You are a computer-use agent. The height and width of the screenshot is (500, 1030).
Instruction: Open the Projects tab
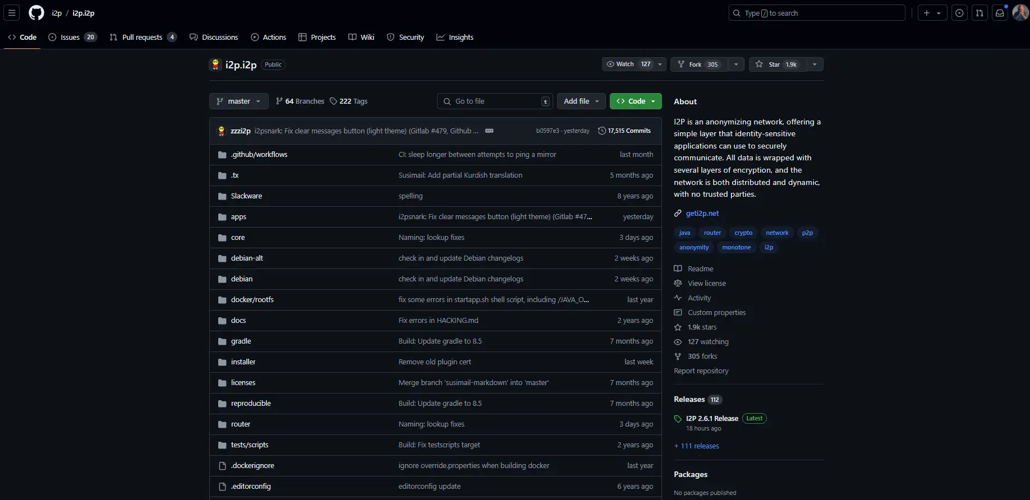click(317, 37)
